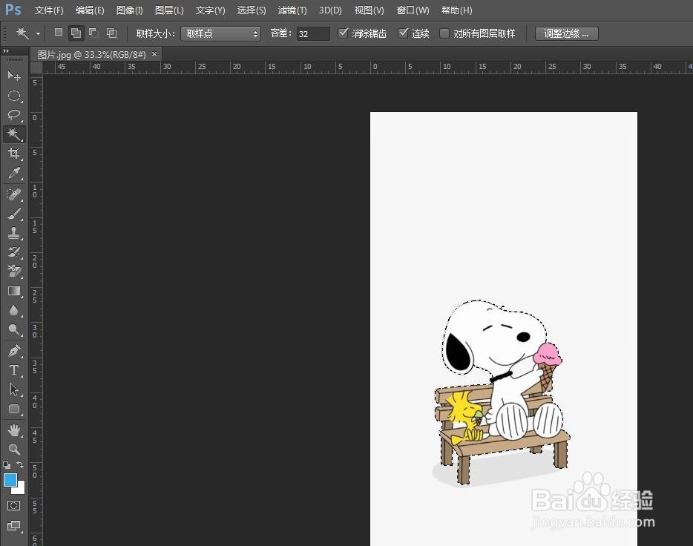693x546 pixels.
Task: Open the 编辑(E) menu
Action: pos(90,10)
